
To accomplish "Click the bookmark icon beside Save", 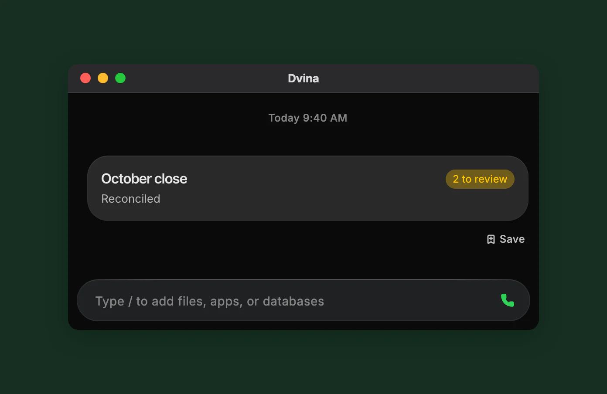I will [491, 239].
